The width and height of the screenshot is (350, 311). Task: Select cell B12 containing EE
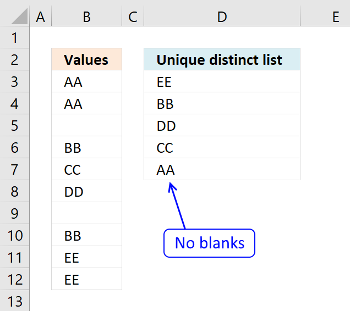point(86,280)
